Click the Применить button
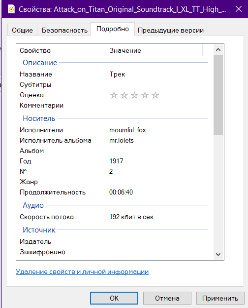The width and height of the screenshot is (248, 308). 220,298
